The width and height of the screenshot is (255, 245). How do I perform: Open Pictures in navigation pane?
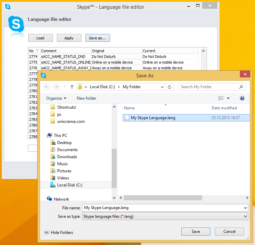coord(61,171)
